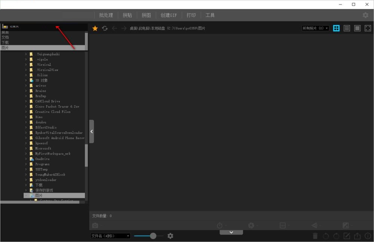Select the EffectStudio folder
Viewport: 374px width, 242px height.
(x=46, y=127)
